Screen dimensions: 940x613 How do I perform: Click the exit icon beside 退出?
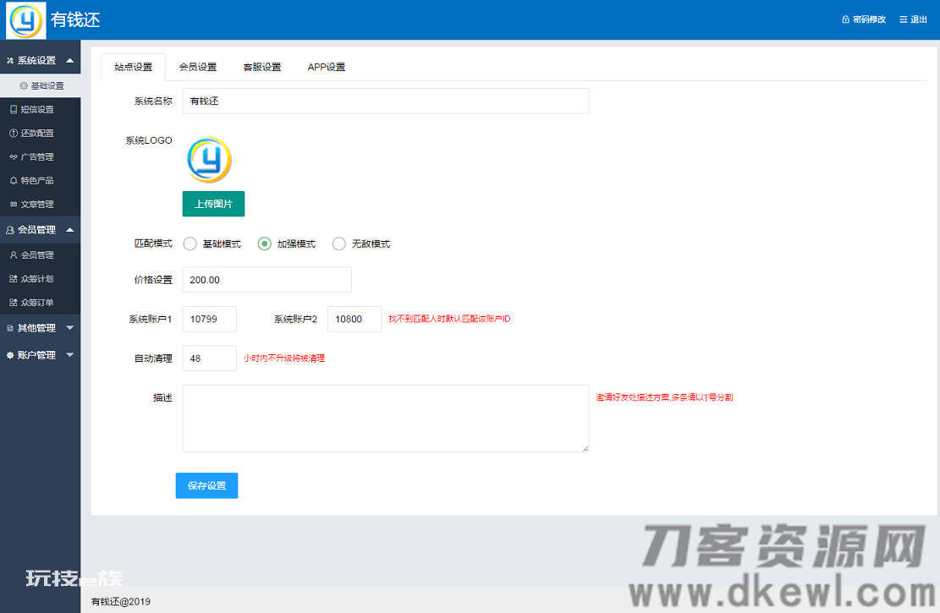pyautogui.click(x=903, y=19)
